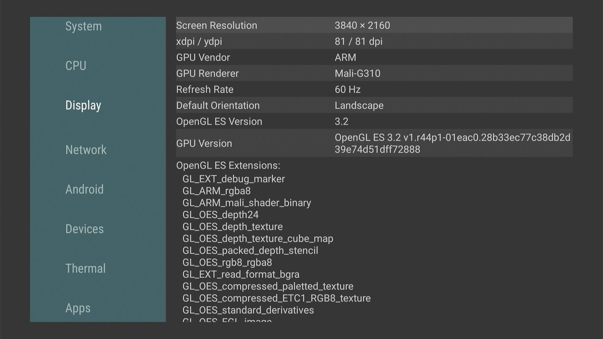The width and height of the screenshot is (603, 339).
Task: Select the Thermal tab
Action: (x=85, y=268)
